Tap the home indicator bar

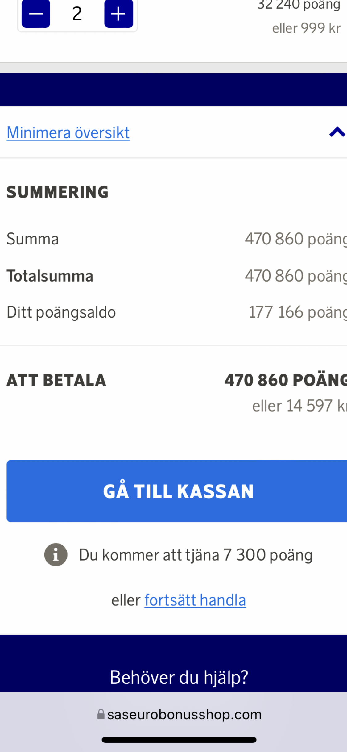pyautogui.click(x=179, y=740)
